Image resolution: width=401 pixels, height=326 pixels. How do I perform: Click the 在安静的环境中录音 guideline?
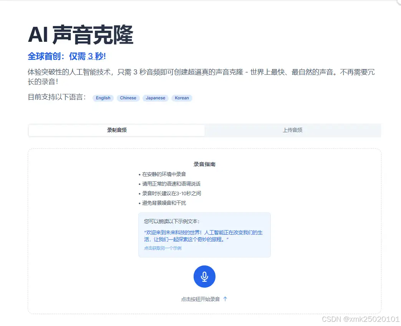click(x=164, y=175)
